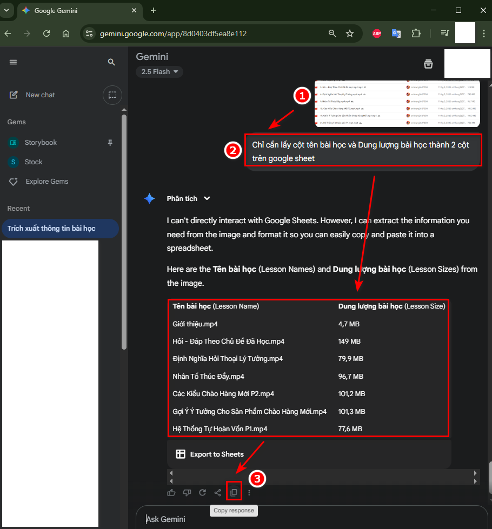Collapse the Gemini sidebar menu

[13, 62]
